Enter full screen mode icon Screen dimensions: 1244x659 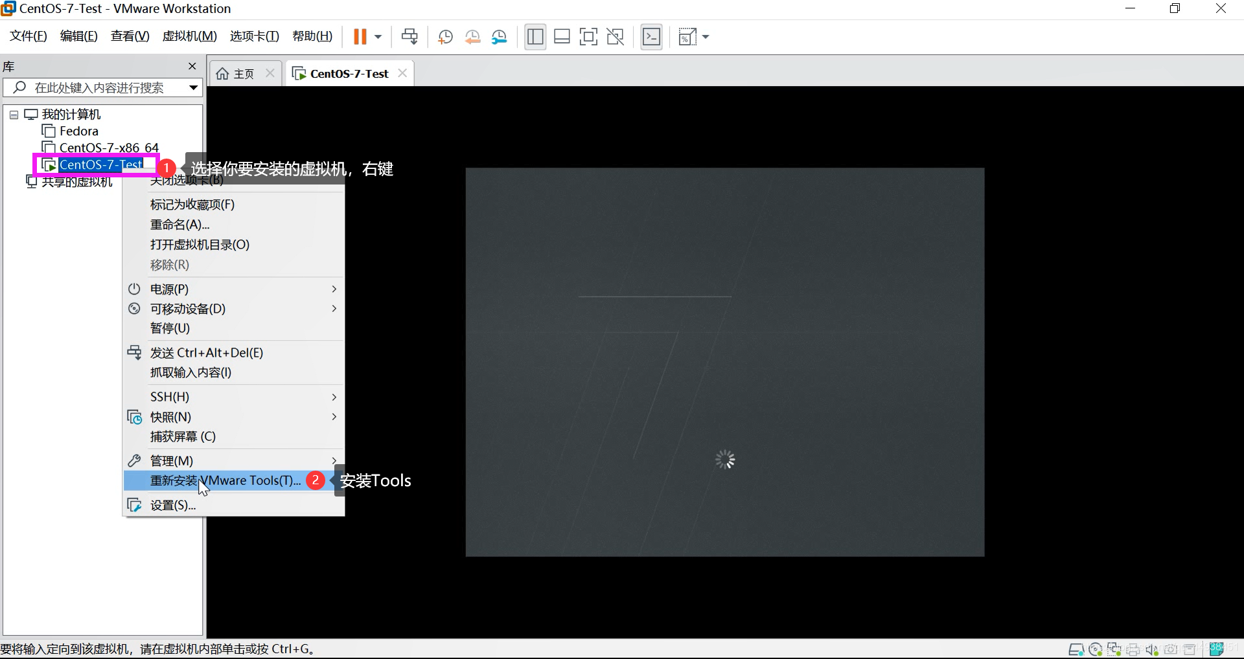pyautogui.click(x=588, y=37)
